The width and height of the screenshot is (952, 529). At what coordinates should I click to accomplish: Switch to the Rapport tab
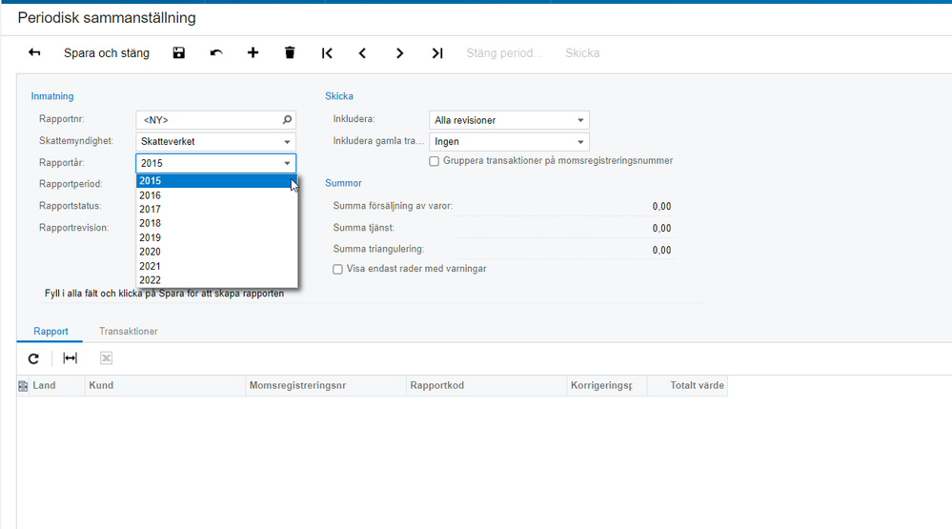coord(51,331)
